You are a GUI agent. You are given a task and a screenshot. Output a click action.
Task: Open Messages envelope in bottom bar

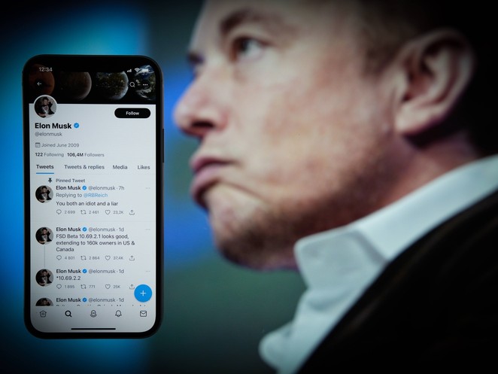coord(143,314)
